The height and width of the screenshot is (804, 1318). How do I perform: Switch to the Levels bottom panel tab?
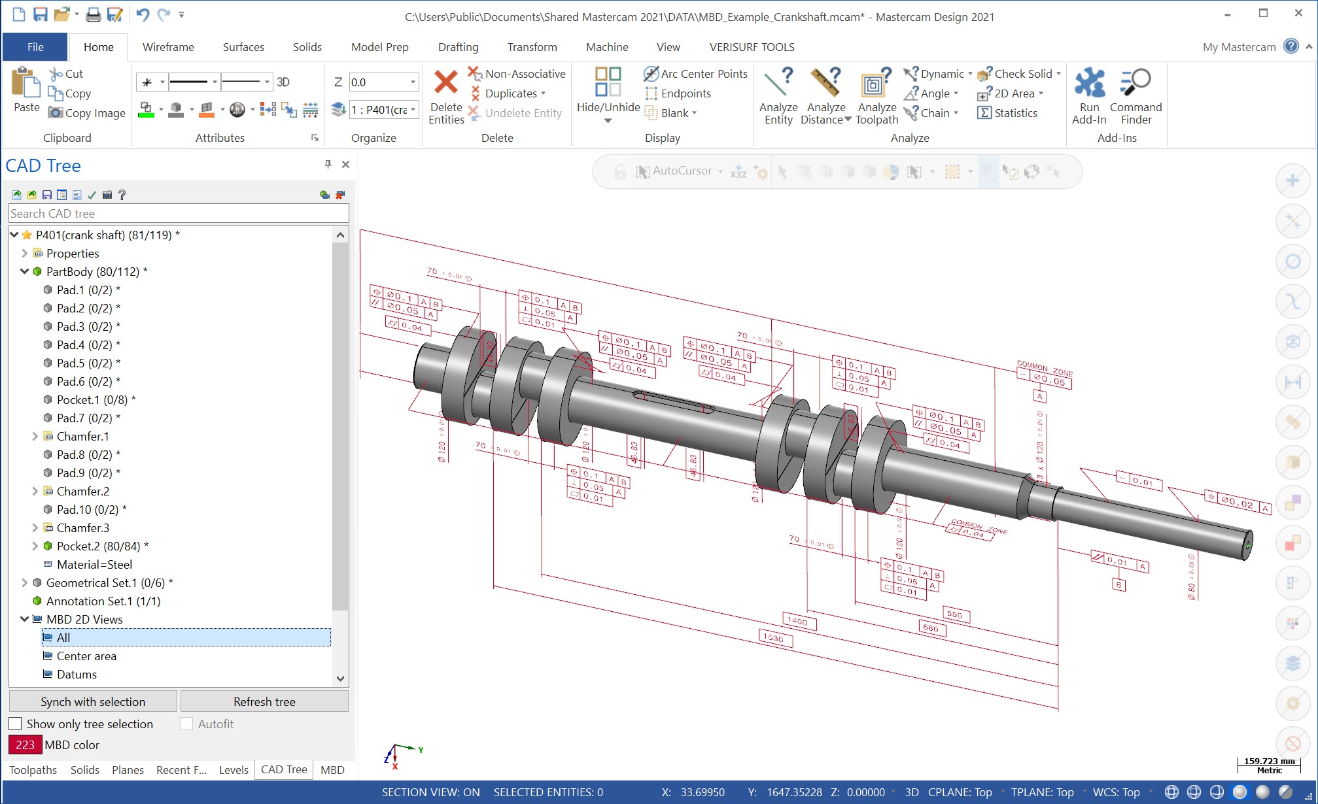[234, 770]
